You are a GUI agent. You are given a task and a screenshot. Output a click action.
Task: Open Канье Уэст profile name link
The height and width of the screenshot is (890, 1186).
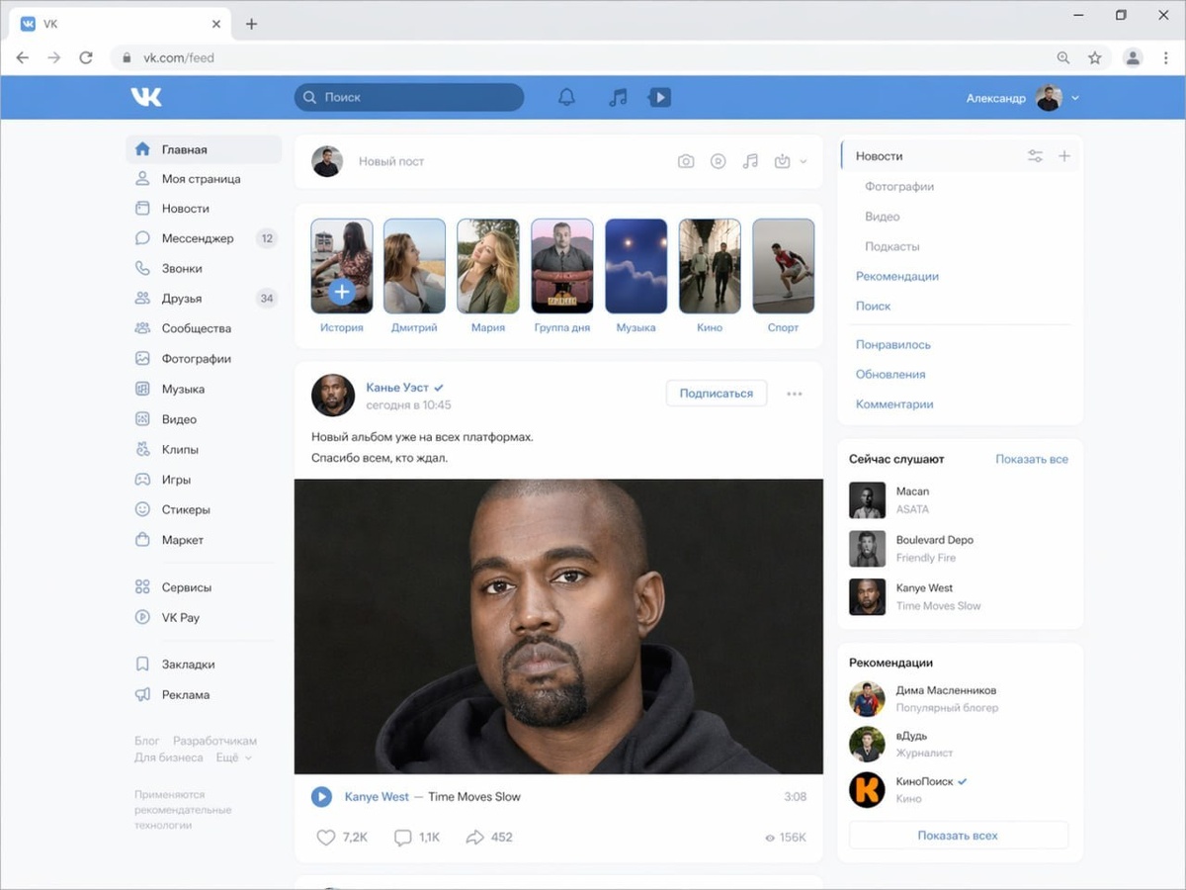click(x=397, y=387)
